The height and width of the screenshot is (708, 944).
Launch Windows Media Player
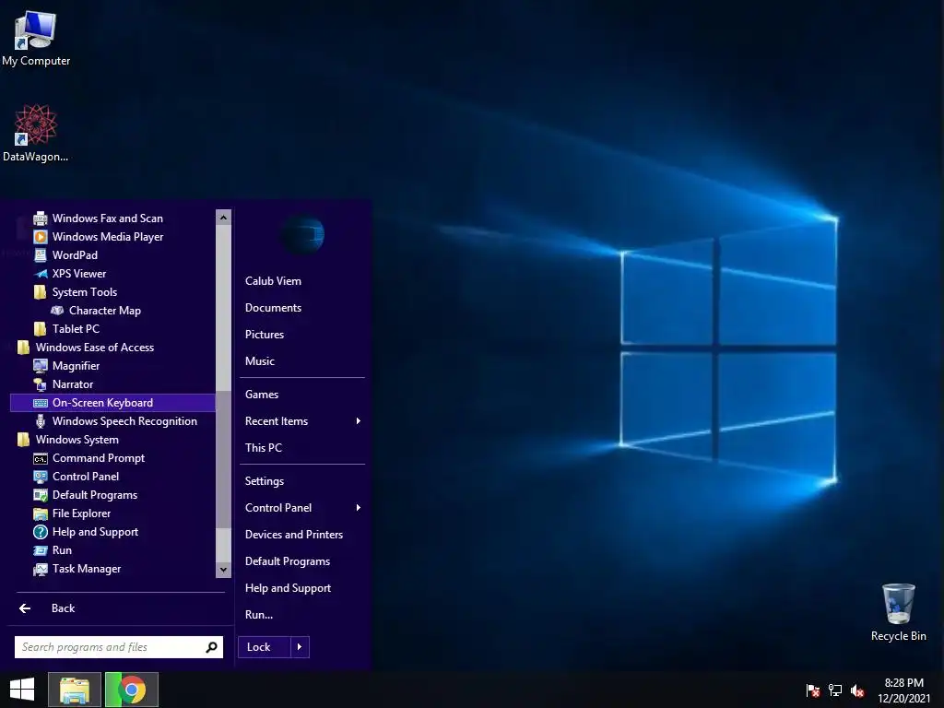tap(107, 237)
